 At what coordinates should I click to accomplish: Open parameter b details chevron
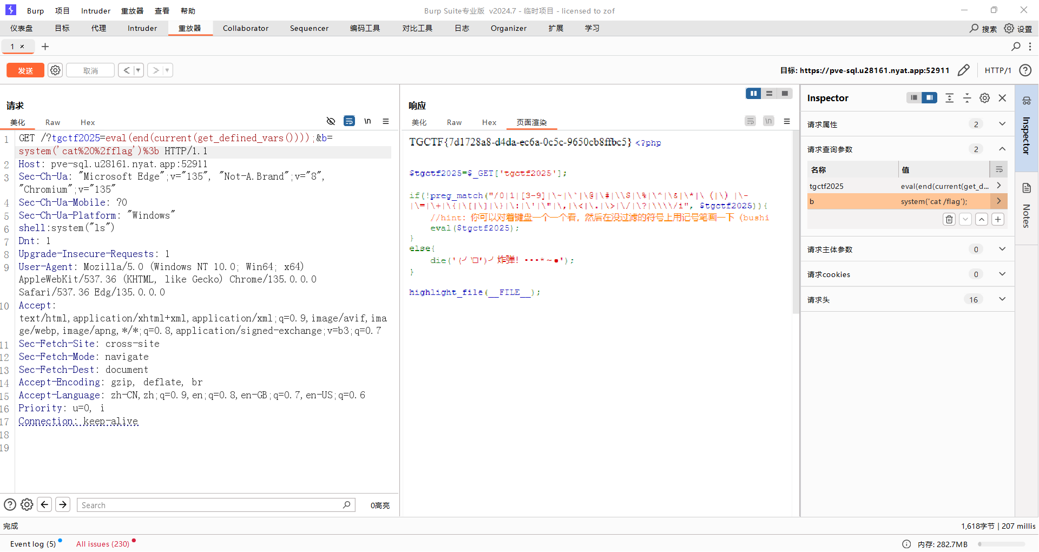tap(999, 201)
